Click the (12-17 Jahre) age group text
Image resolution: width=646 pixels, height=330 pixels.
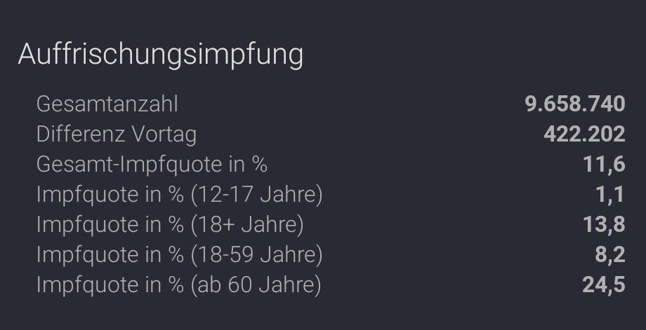(257, 195)
